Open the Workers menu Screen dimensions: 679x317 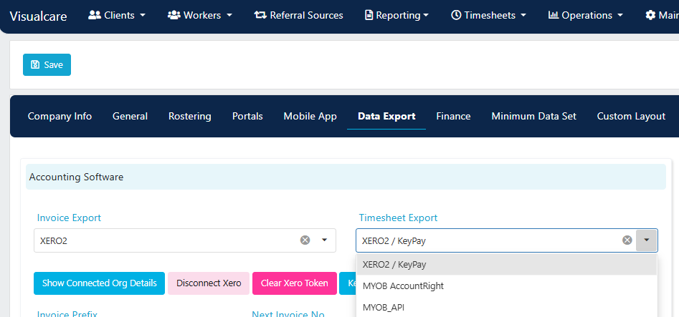point(200,15)
